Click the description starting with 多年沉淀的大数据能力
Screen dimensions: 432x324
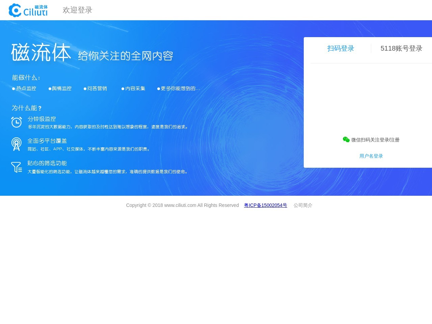point(108,127)
